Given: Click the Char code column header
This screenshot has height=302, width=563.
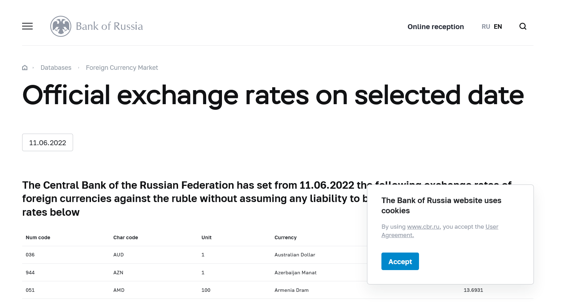Looking at the screenshot, I should 126,237.
